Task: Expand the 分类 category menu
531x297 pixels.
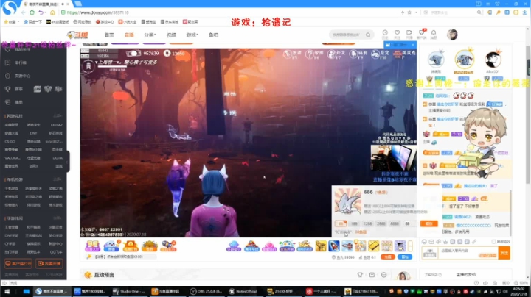Action: (150, 35)
